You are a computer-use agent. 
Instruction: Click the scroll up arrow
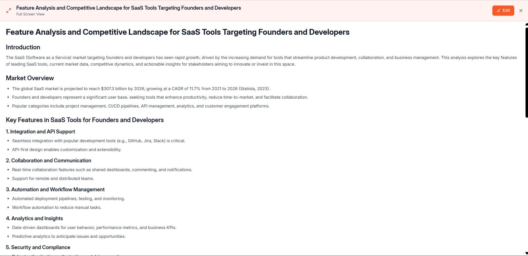coord(526,24)
